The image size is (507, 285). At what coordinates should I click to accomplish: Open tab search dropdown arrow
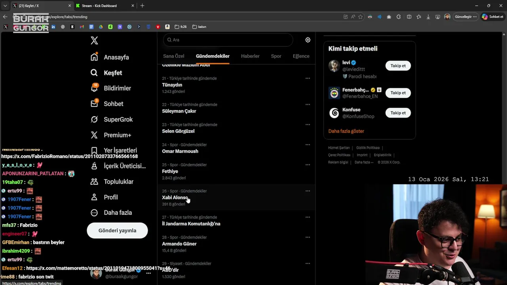click(5, 6)
